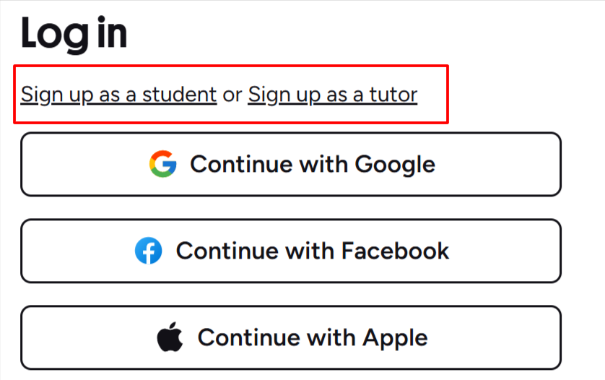Register as a student via sign-up link
This screenshot has height=380, width=605.
(x=118, y=95)
